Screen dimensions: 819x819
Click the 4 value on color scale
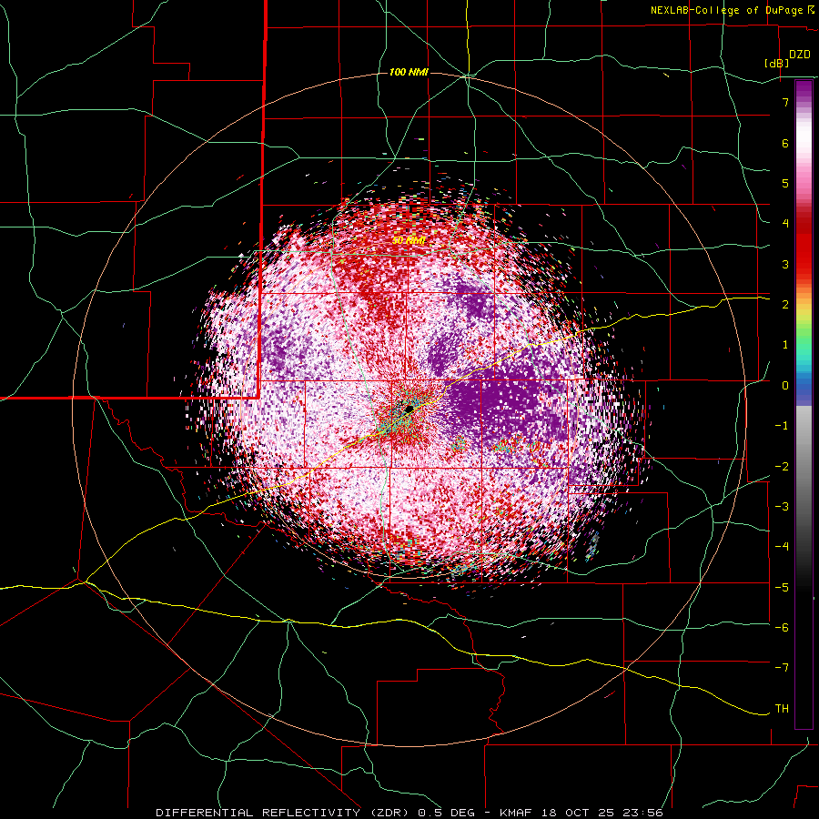[785, 224]
